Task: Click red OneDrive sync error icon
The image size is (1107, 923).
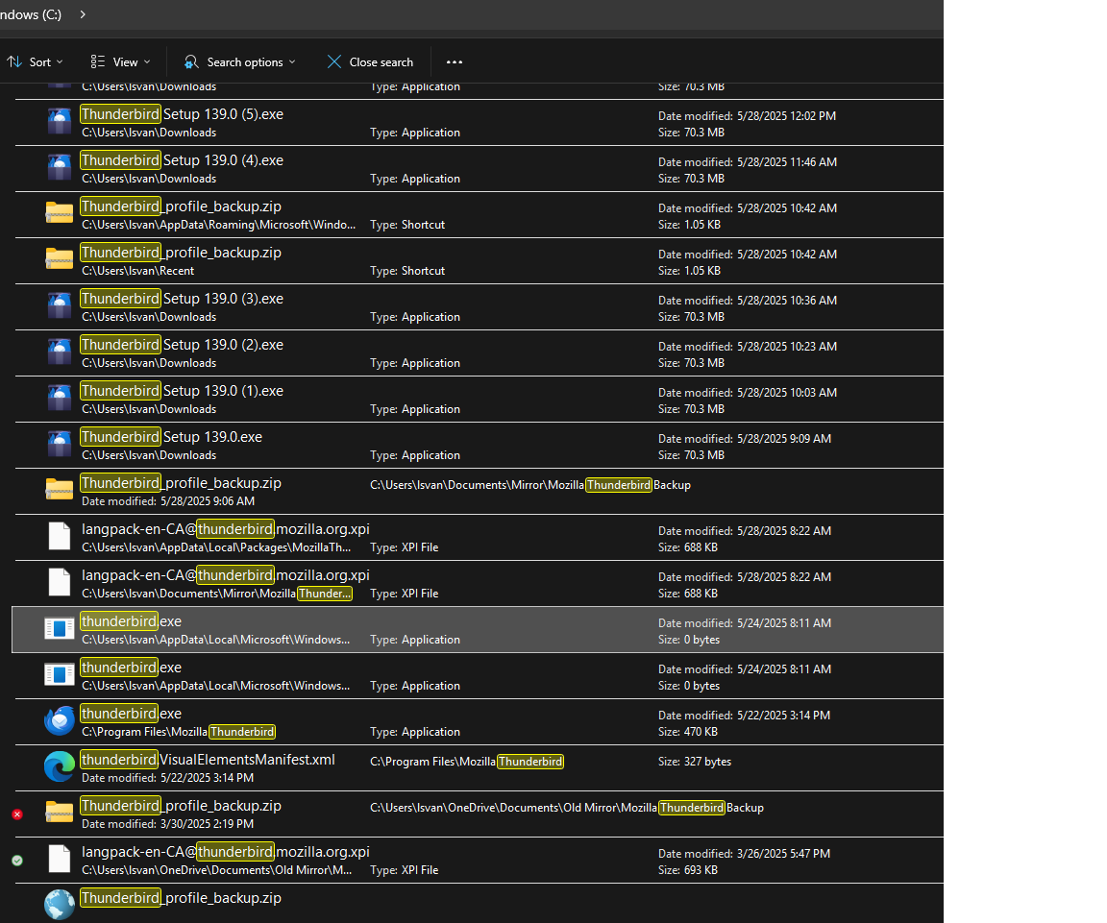Action: point(17,814)
